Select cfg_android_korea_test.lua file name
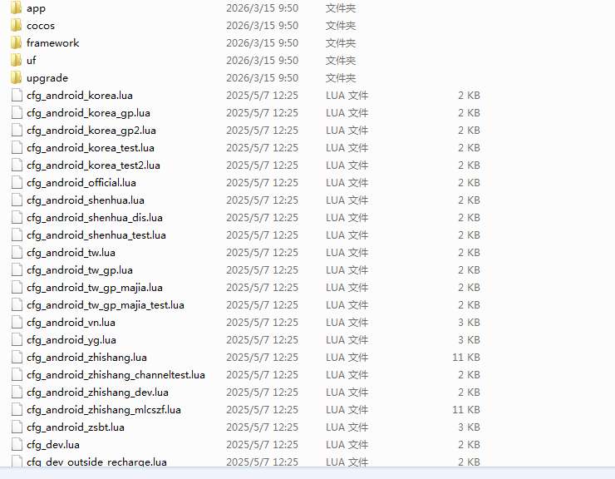This screenshot has height=479, width=615. [90, 147]
